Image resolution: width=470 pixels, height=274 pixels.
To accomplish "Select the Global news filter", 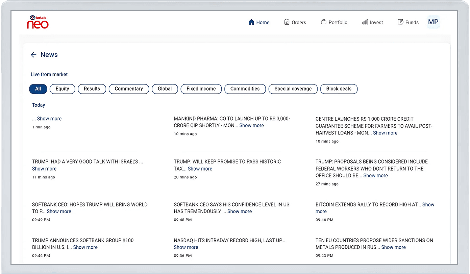I will [x=165, y=89].
